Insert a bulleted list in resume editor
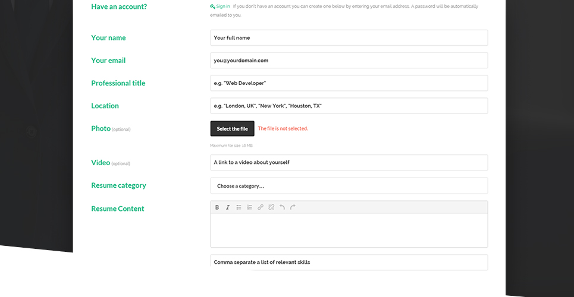574x297 pixels. coord(239,207)
